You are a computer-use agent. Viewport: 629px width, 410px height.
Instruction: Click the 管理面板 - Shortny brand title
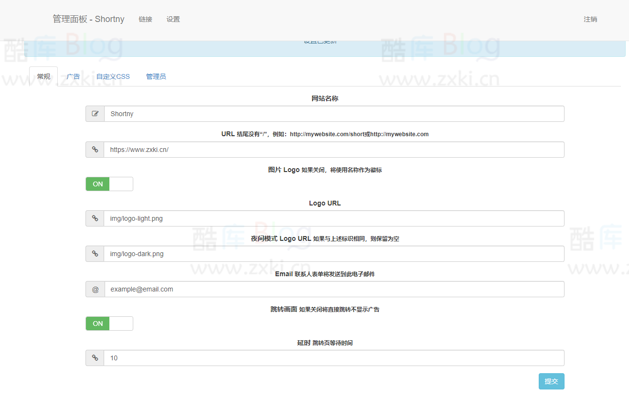click(x=88, y=19)
